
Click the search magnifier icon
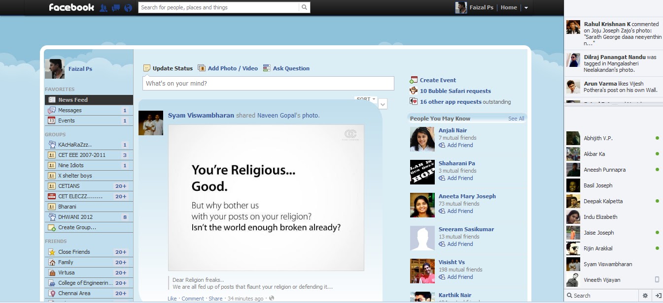pyautogui.click(x=304, y=7)
